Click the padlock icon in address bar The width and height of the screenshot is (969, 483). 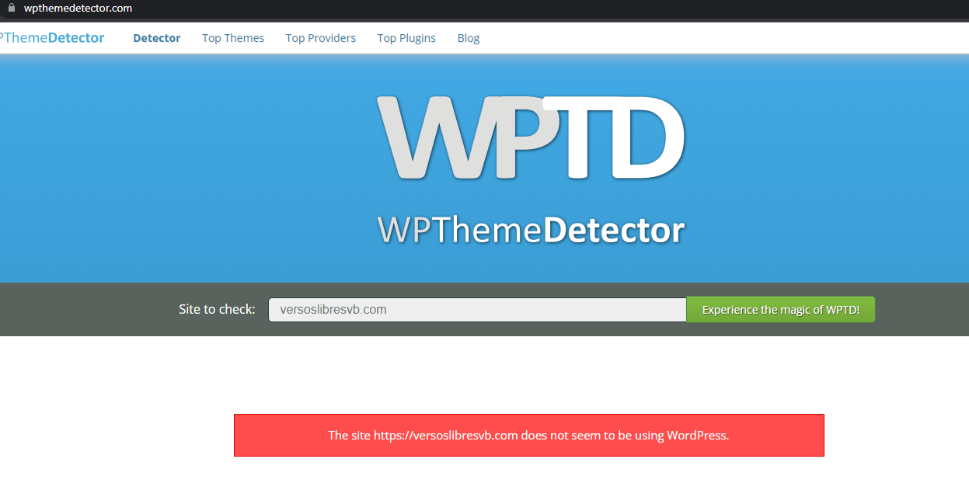(x=11, y=8)
